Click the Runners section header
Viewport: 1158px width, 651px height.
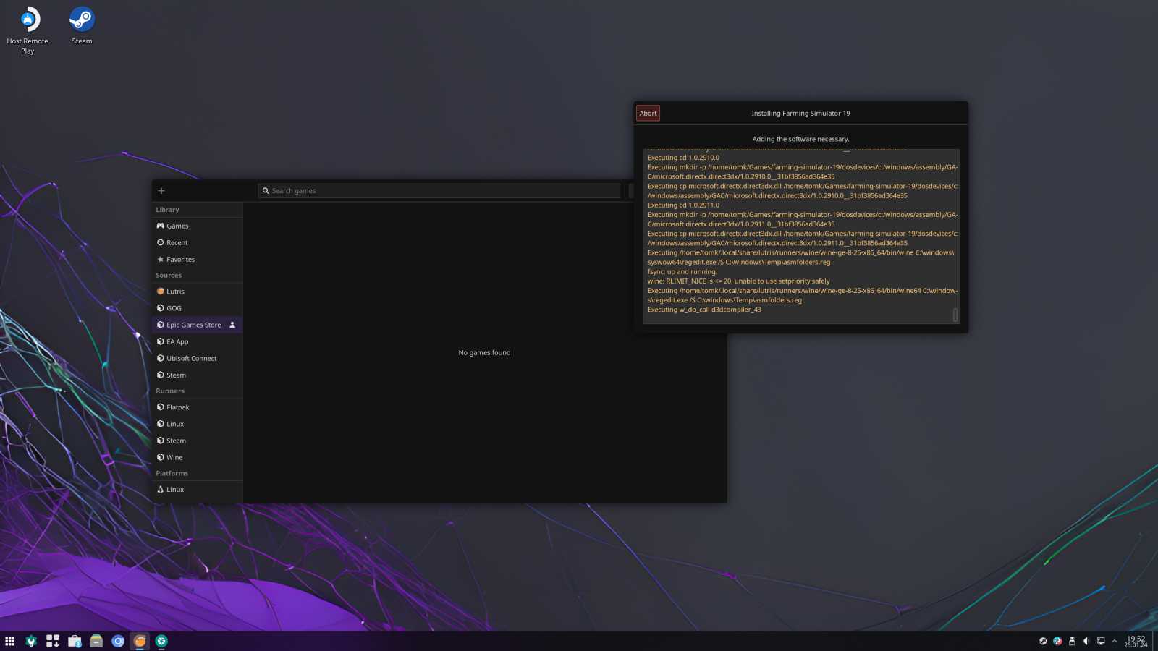[x=170, y=391]
